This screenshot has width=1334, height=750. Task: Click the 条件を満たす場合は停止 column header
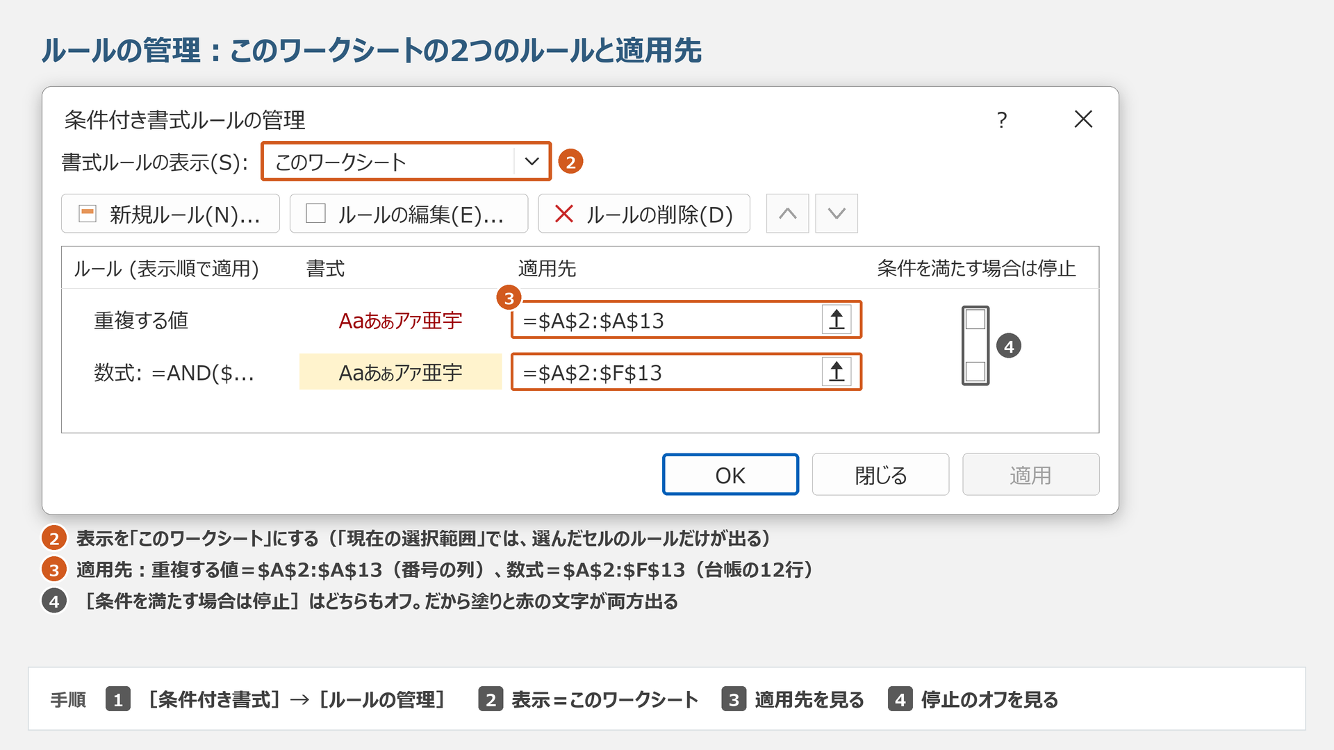click(976, 269)
